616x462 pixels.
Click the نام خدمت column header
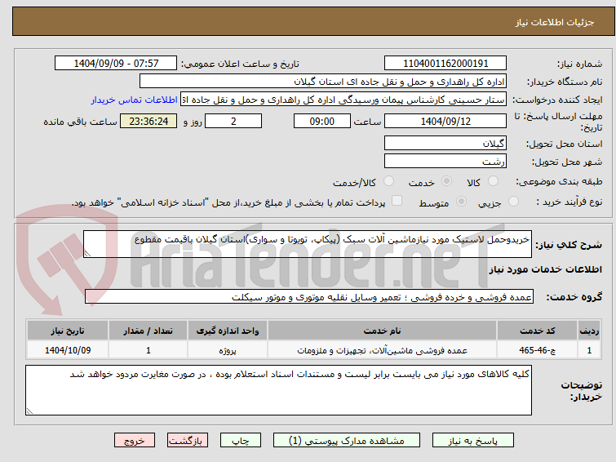383,331
